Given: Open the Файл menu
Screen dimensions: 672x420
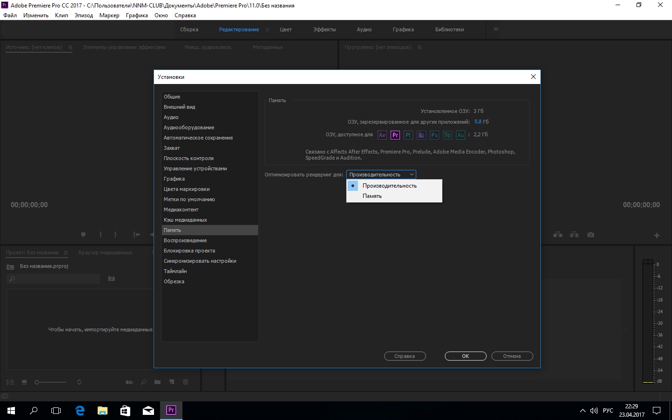Looking at the screenshot, I should 10,15.
